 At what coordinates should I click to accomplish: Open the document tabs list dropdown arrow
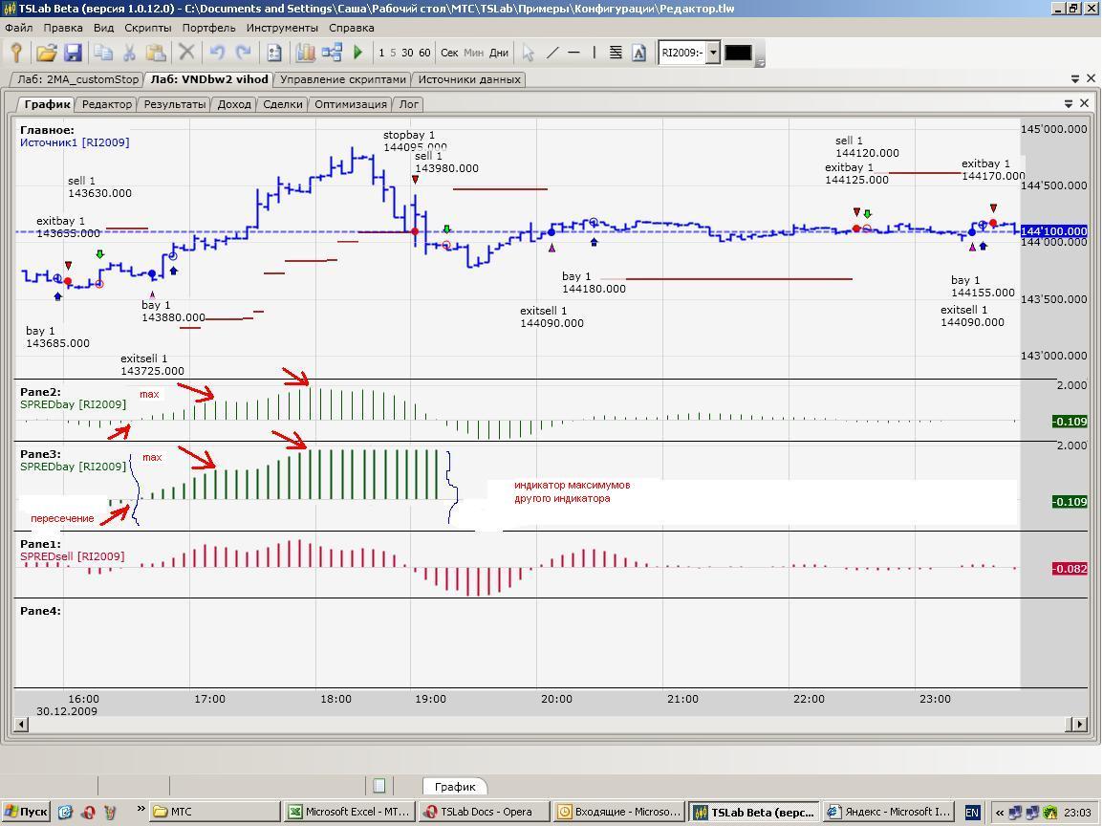1075,79
